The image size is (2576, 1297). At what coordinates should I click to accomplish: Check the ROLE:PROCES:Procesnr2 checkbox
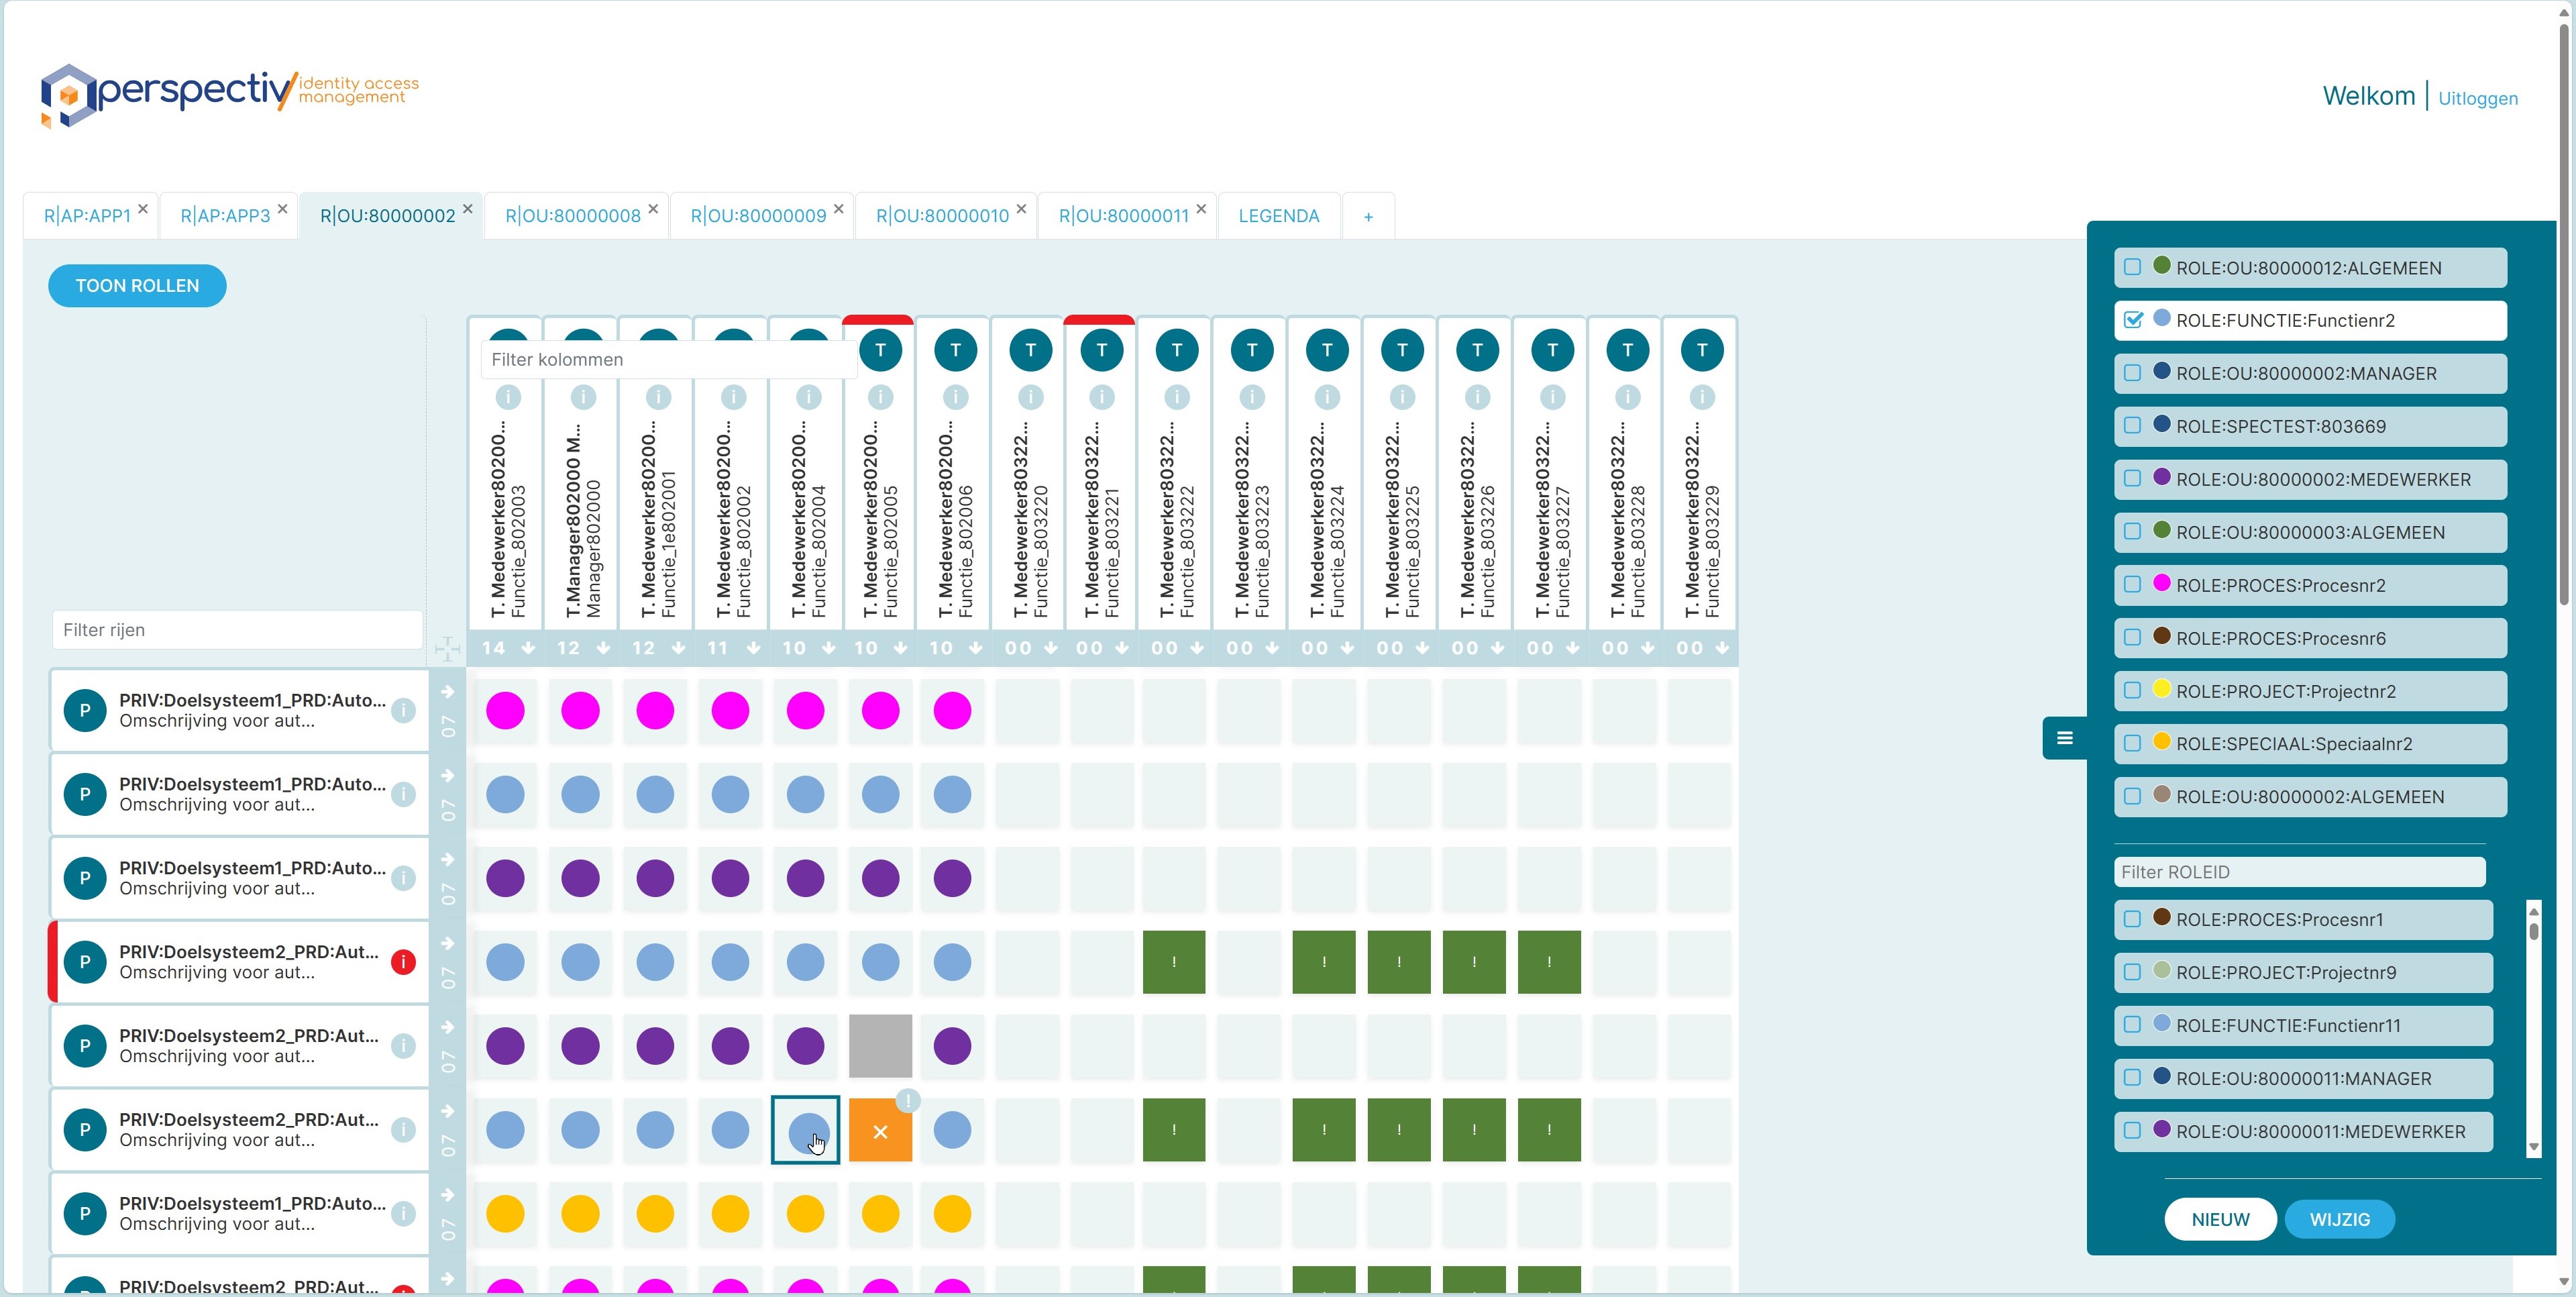point(2132,585)
